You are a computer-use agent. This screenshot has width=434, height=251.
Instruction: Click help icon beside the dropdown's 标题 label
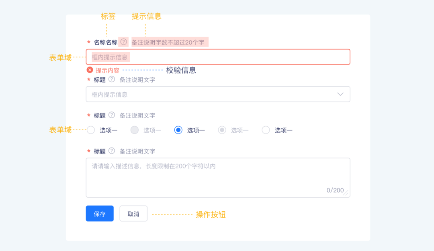pos(112,79)
